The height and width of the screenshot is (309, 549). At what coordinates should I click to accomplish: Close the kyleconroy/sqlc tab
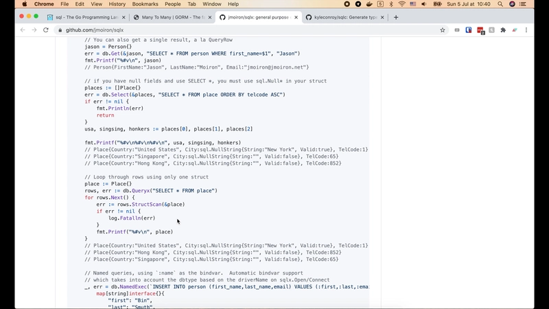click(x=382, y=17)
